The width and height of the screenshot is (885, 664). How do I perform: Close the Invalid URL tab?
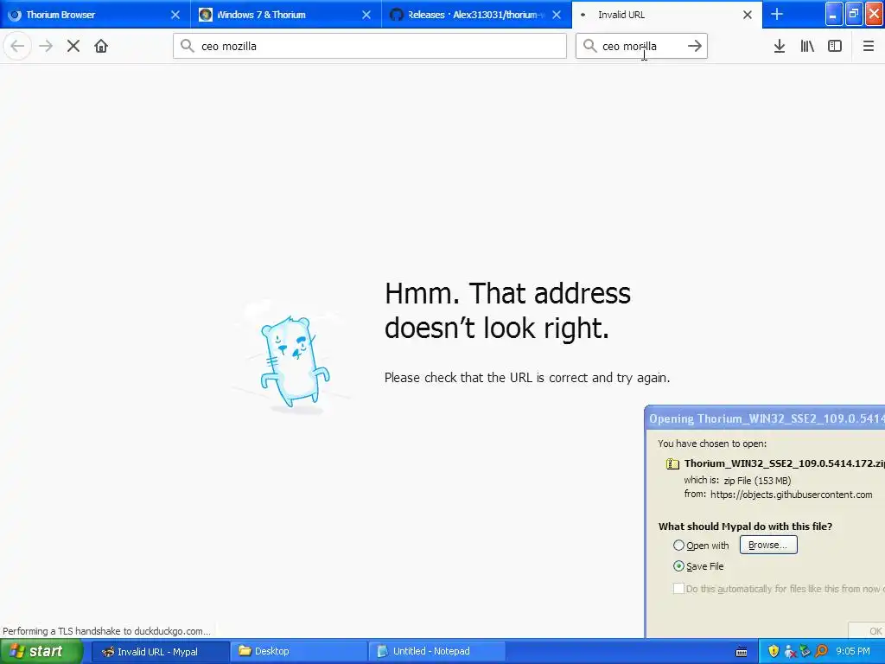pos(748,15)
